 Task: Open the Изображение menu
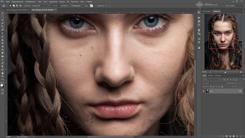(30, 2)
